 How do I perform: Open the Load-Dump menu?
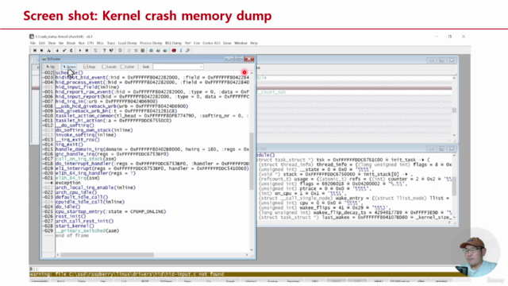tap(127, 43)
